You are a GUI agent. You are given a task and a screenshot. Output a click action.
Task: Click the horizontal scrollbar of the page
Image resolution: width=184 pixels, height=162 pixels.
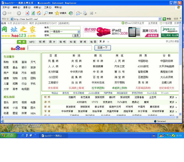[90, 117]
